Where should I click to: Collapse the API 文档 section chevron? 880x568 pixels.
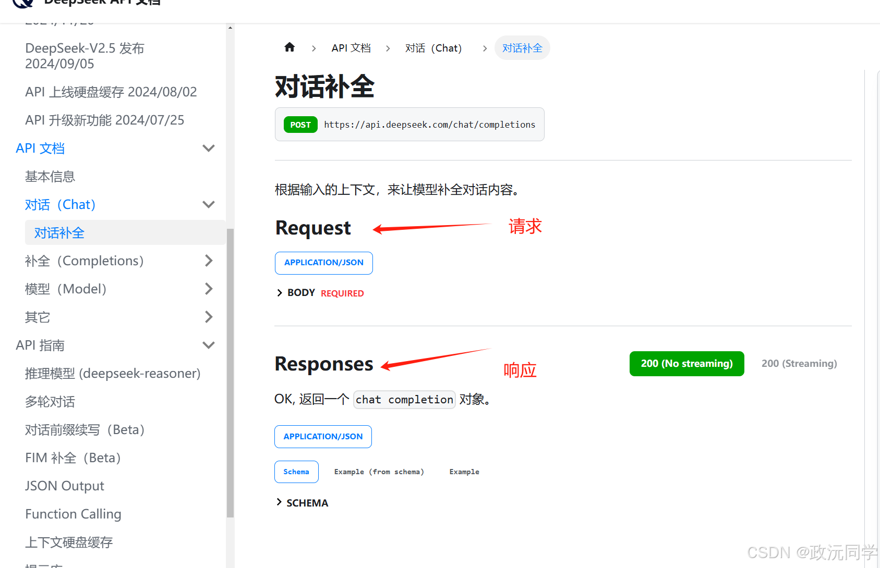[209, 149]
